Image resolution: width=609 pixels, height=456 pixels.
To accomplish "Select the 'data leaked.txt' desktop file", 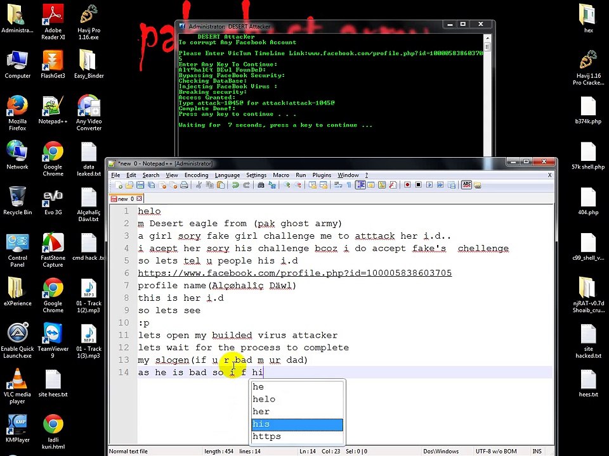I will coord(89,159).
